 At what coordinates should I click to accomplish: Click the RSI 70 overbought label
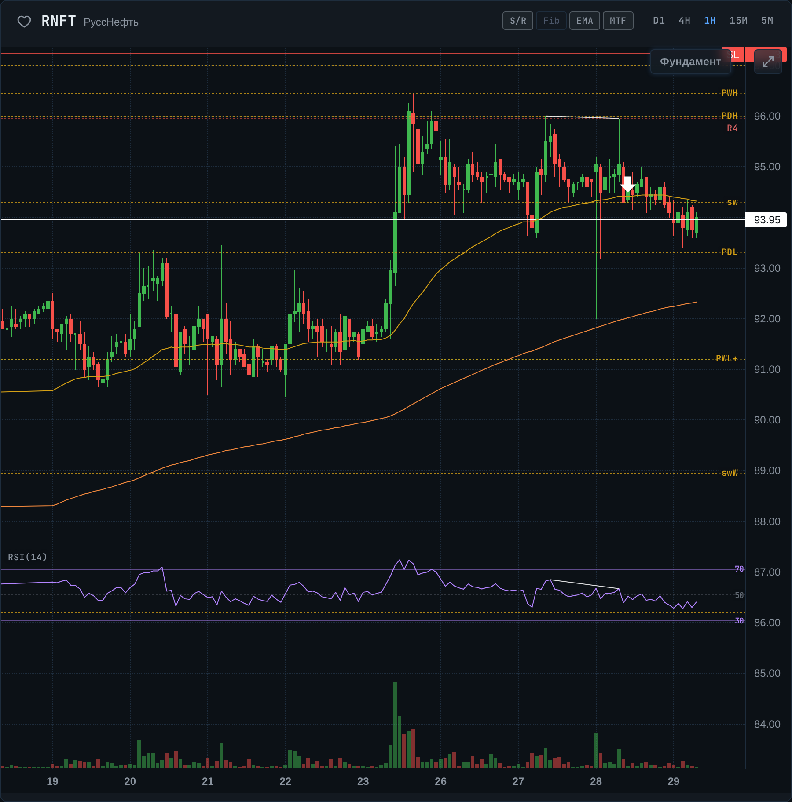(739, 569)
